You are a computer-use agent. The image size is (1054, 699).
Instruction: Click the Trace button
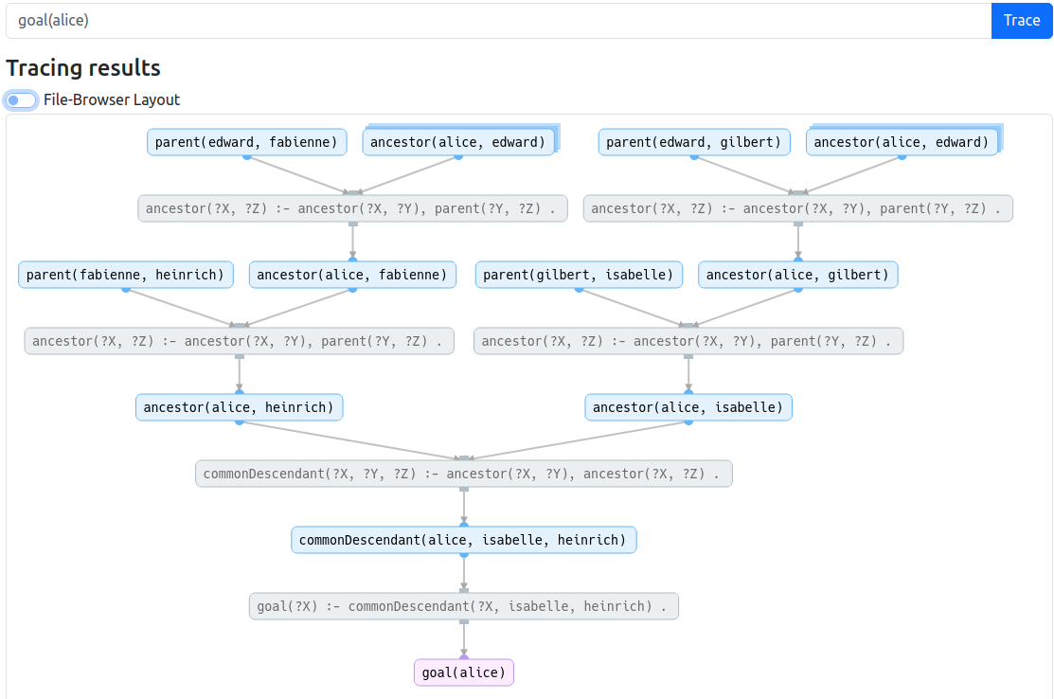pyautogui.click(x=1021, y=21)
